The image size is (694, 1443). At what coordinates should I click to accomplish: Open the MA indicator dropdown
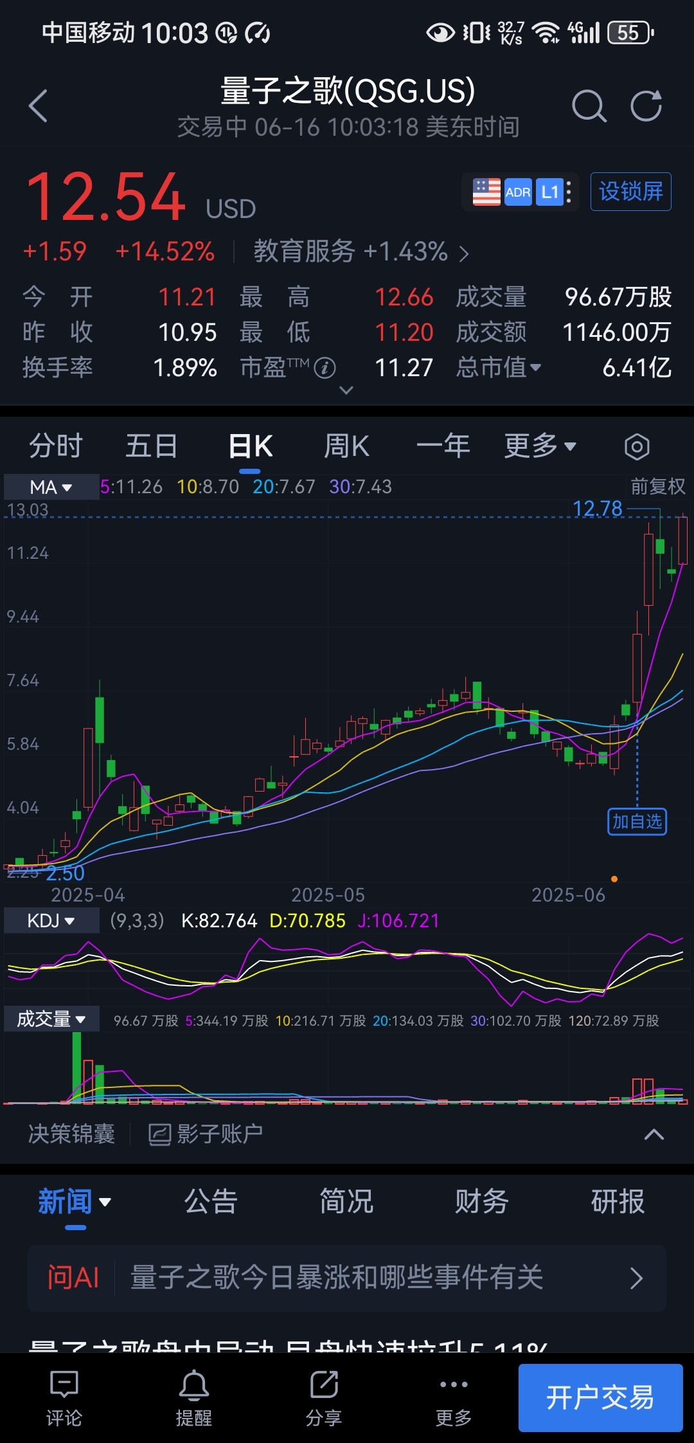click(x=51, y=487)
